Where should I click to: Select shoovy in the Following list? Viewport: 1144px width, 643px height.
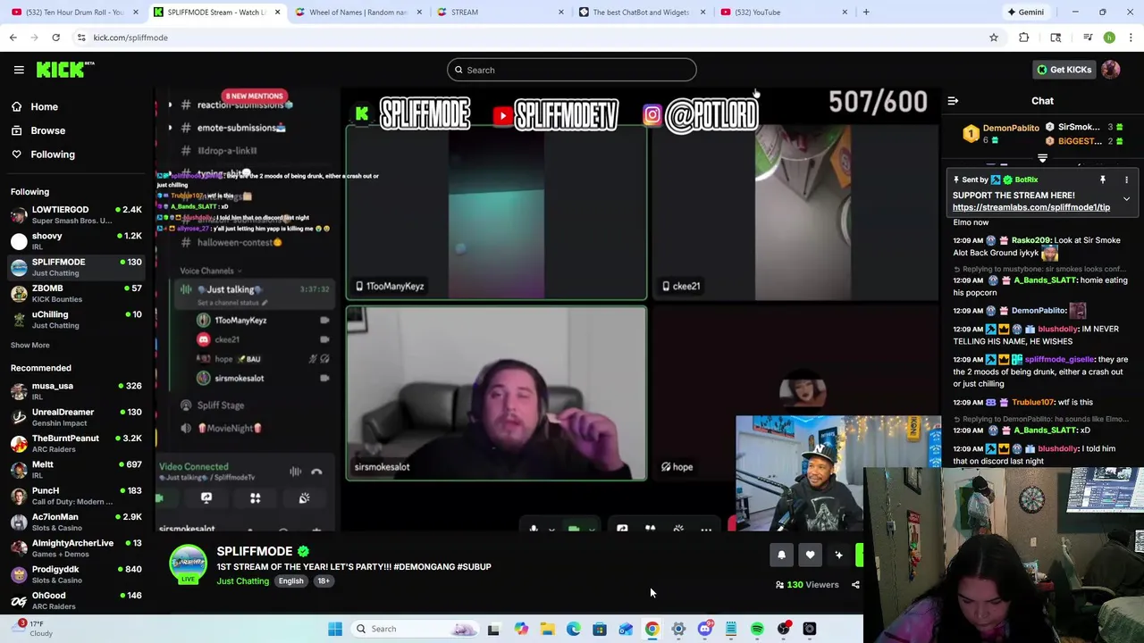(75, 241)
